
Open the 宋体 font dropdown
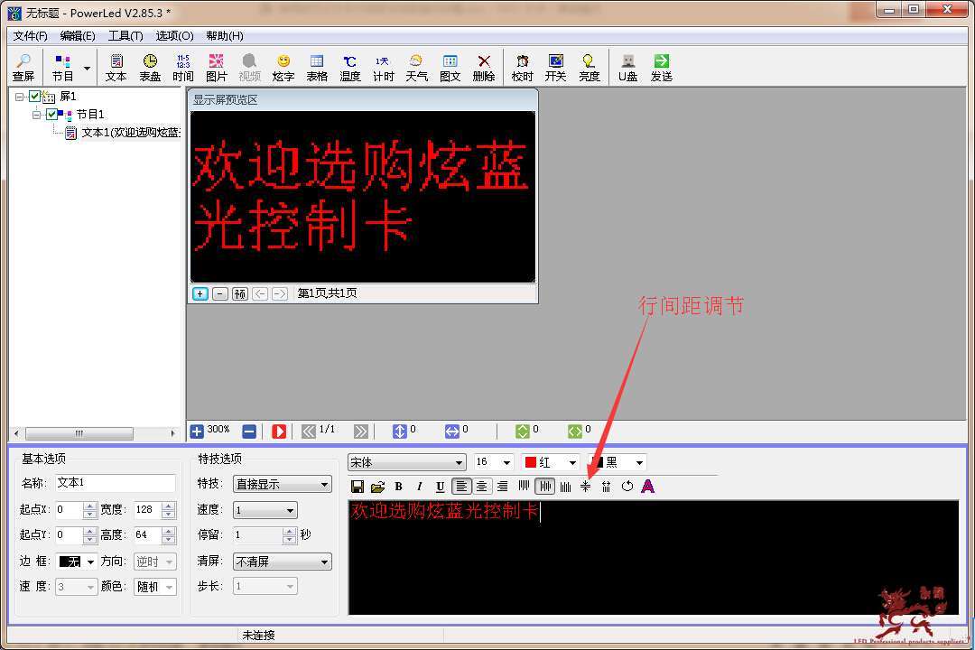tap(406, 462)
